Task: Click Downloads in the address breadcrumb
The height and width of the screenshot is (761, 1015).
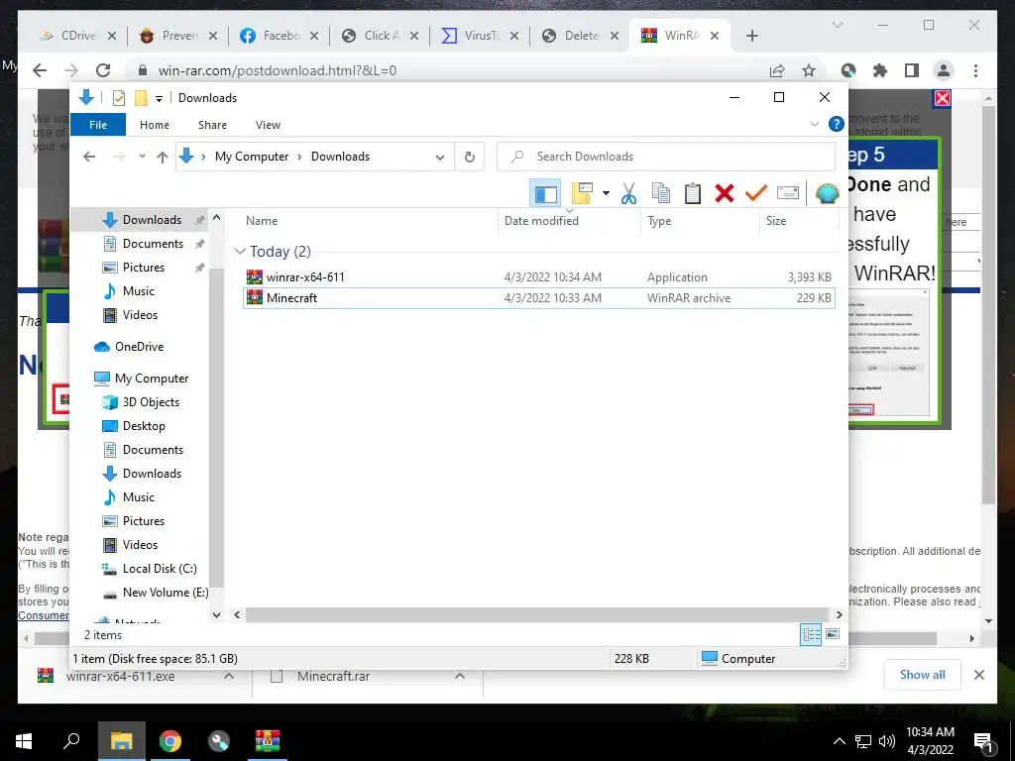Action: pos(341,157)
